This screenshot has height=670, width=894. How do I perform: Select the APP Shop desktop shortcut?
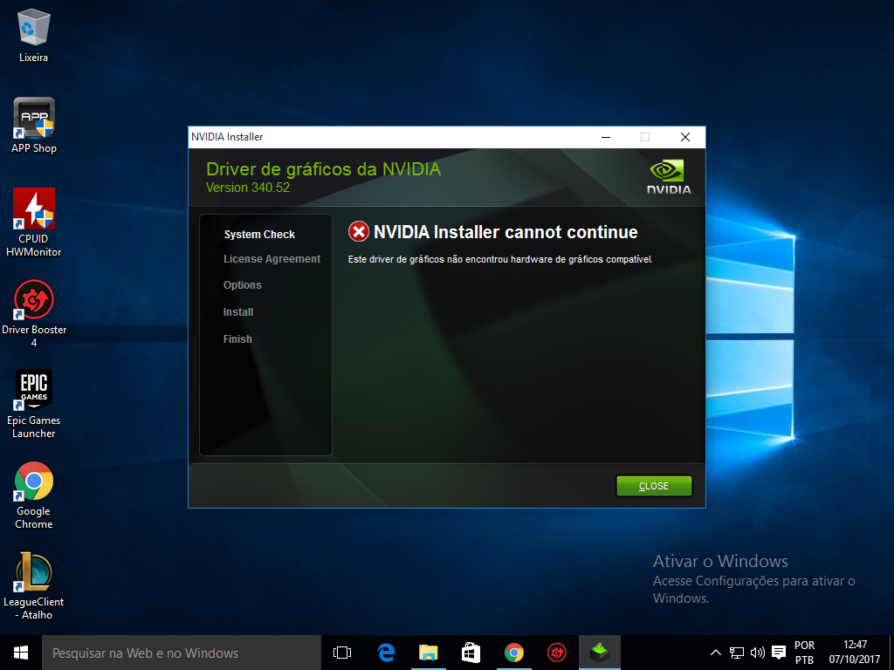tap(34, 126)
